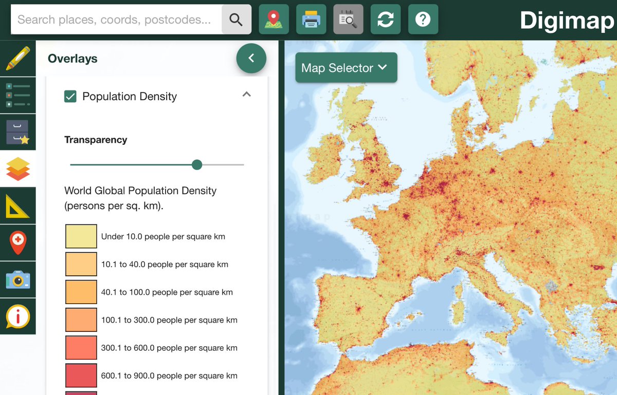Click the 600.1 to 900.0 colour swatch
This screenshot has width=617, height=395.
click(81, 375)
